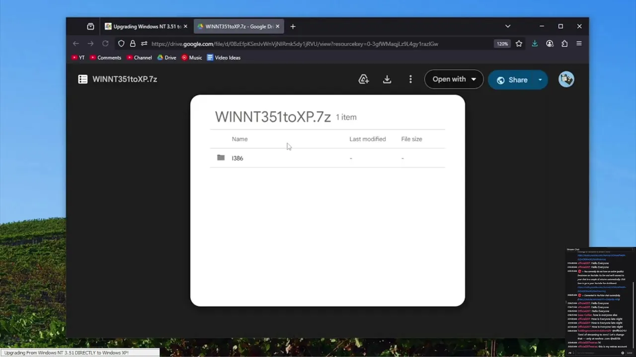Open a new browser tab
Image resolution: width=636 pixels, height=357 pixels.
pos(293,26)
